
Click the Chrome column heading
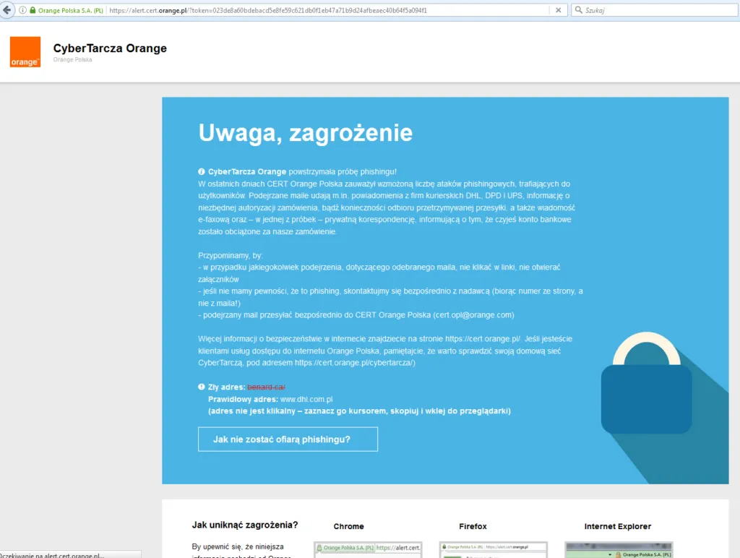coord(349,526)
